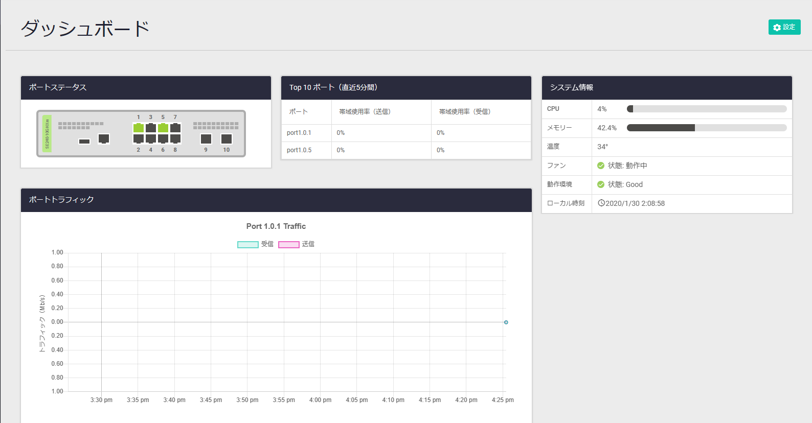Click the memory usage progress bar
812x423 pixels.
[706, 128]
